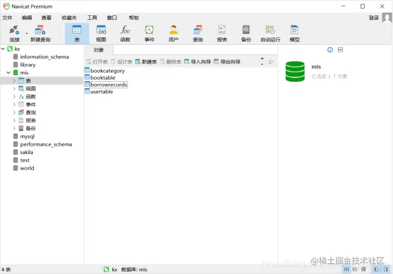This screenshot has height=274, width=393.
Task: Show the info pane information icon
Action: pyautogui.click(x=330, y=50)
